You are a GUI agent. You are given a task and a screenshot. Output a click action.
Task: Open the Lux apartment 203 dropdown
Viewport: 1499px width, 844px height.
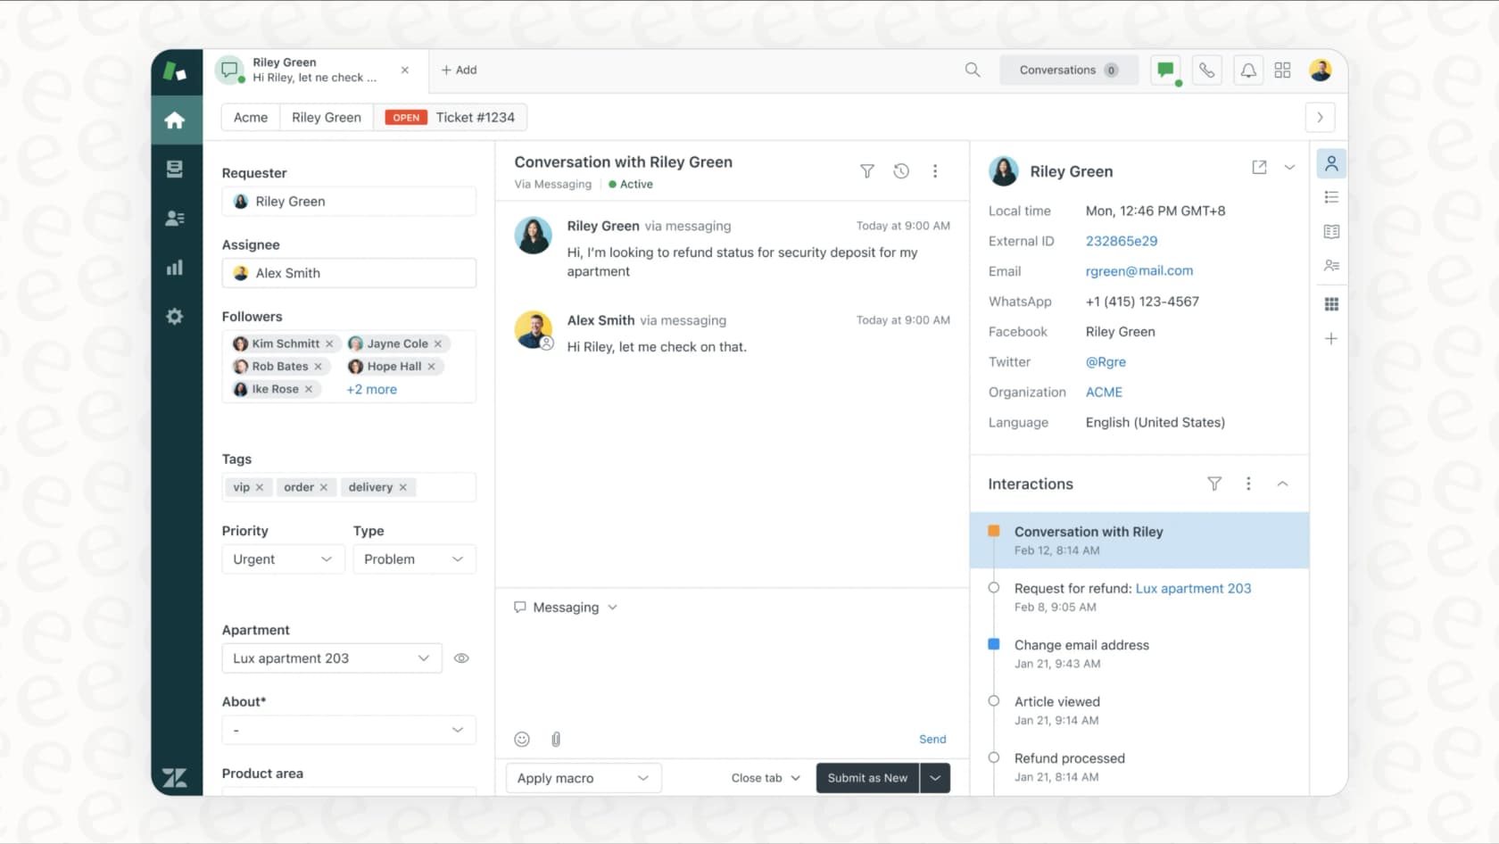[x=332, y=658]
